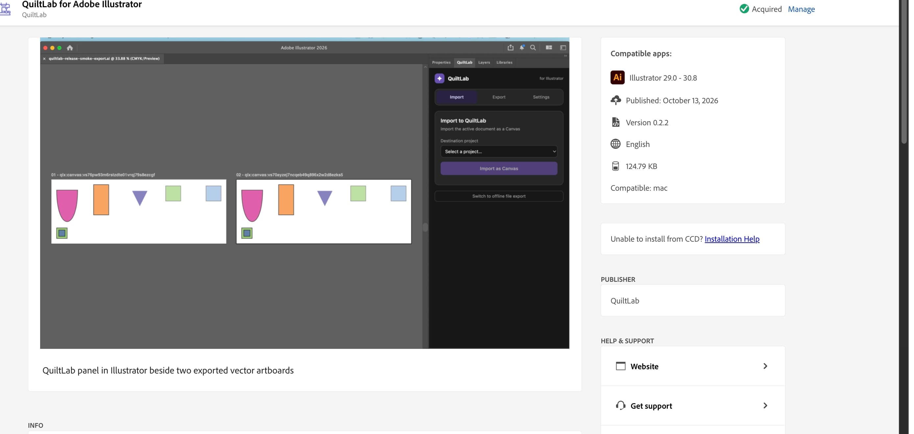Select the Import tab in QuiltLab panel
This screenshot has width=914, height=434.
(457, 97)
